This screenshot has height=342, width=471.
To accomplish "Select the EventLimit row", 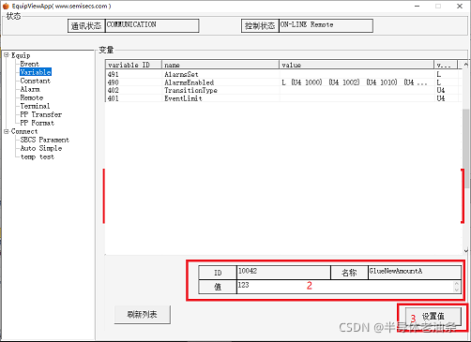I will [x=281, y=98].
